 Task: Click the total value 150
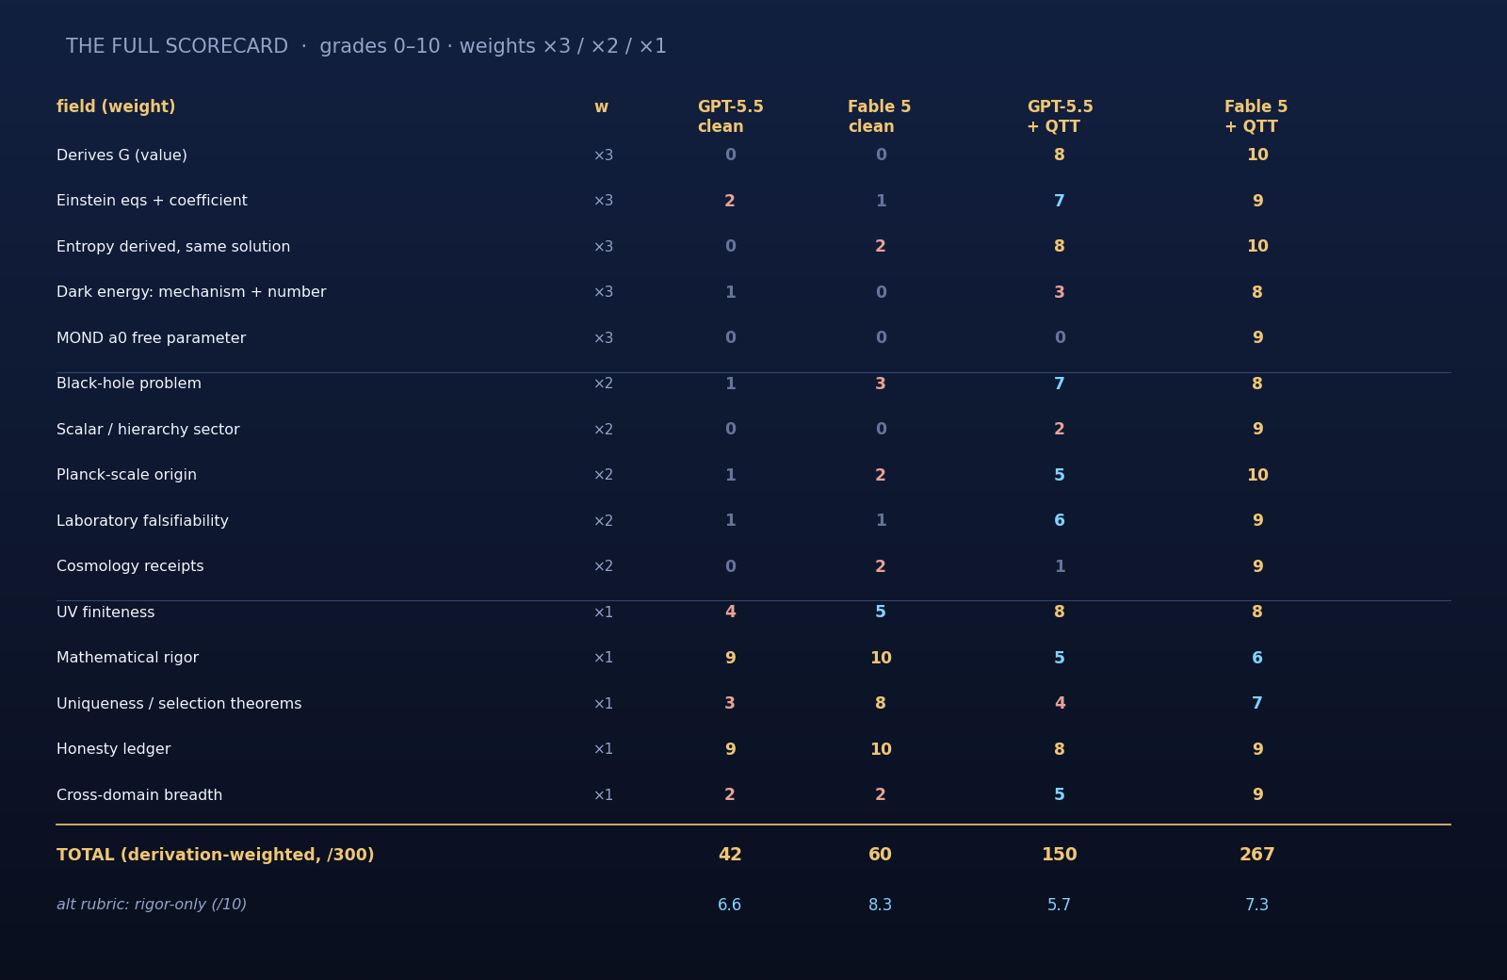1060,856
